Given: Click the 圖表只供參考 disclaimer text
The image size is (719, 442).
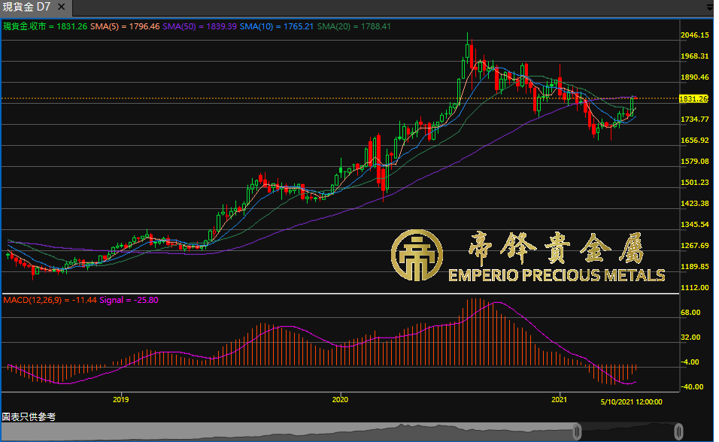Looking at the screenshot, I should (29, 416).
